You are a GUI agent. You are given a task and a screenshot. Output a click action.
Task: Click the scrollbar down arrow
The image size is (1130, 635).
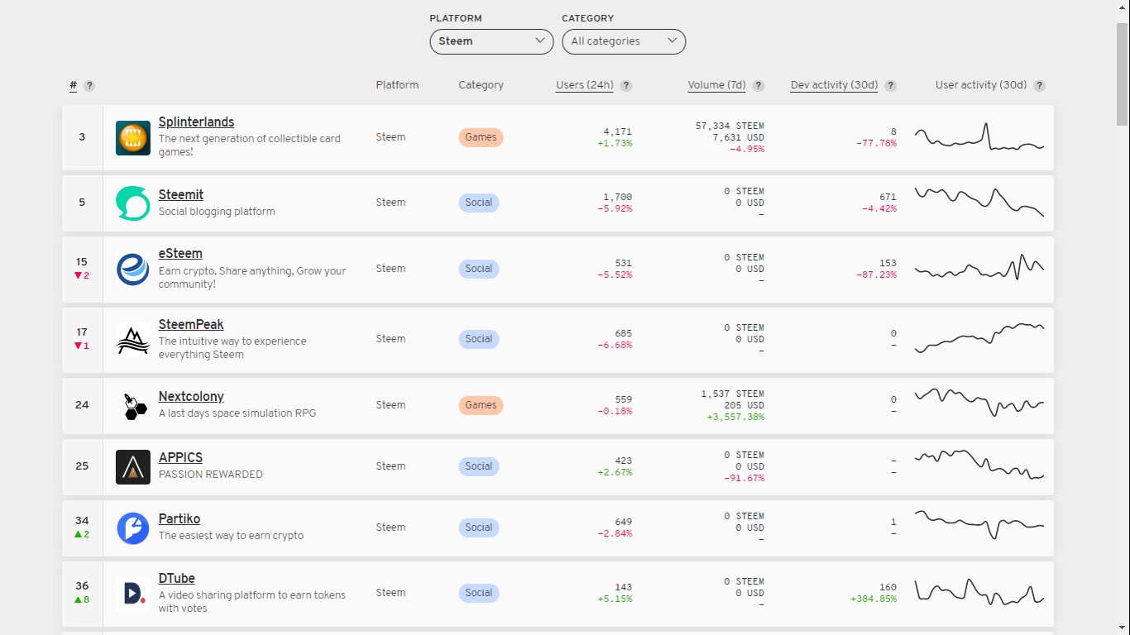click(1123, 628)
